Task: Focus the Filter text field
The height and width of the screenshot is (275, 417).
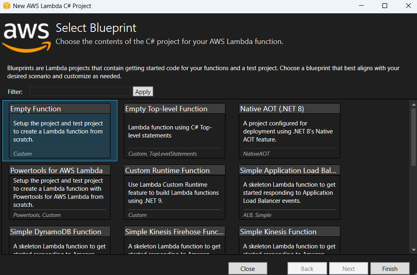Action: (80, 92)
